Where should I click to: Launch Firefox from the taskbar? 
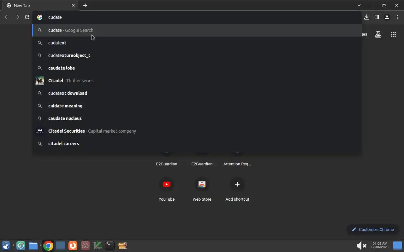coord(73,246)
